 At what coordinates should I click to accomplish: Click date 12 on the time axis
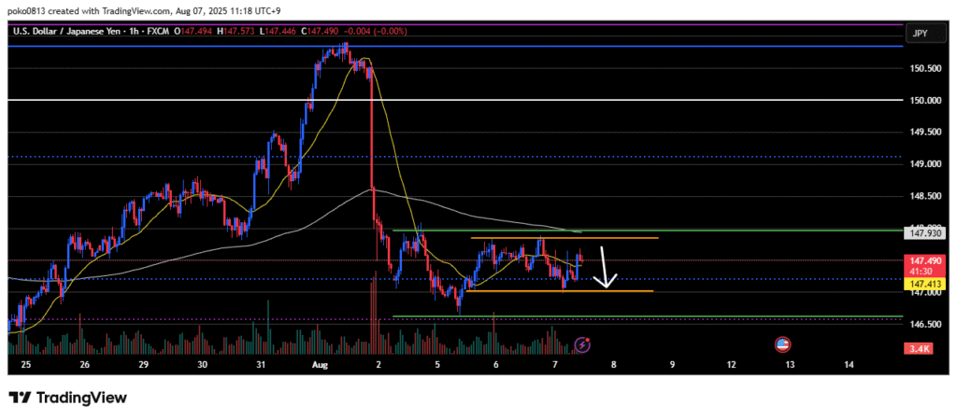click(730, 365)
